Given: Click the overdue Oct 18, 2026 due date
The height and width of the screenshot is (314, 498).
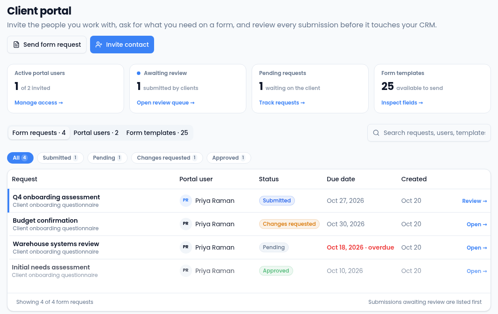Looking at the screenshot, I should pyautogui.click(x=361, y=247).
